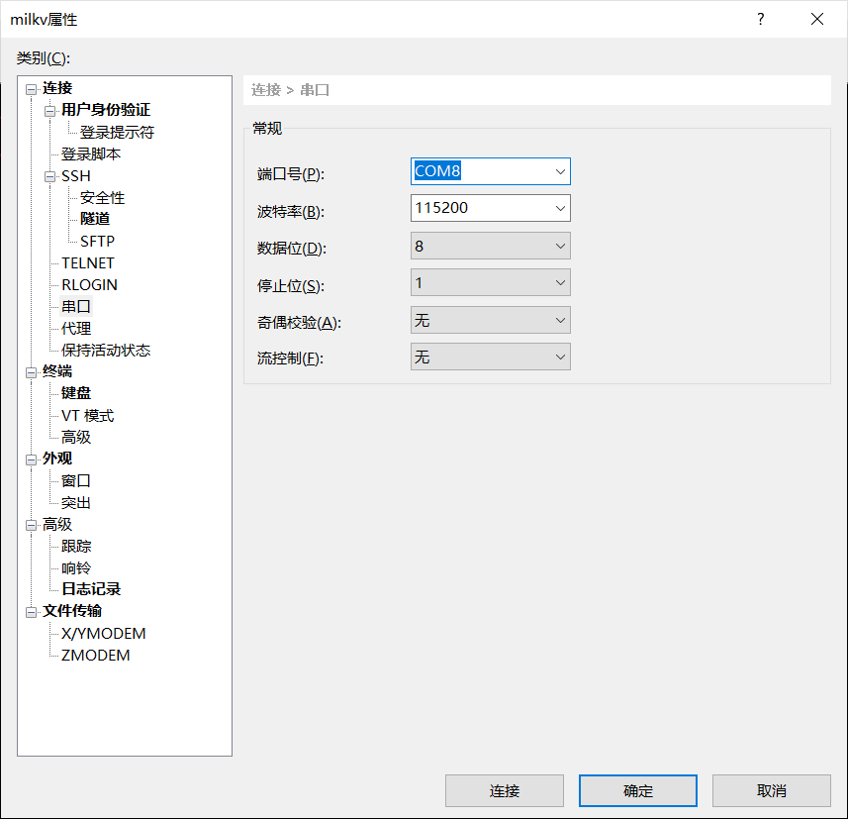Open the X/YMODEM settings

coord(103,634)
